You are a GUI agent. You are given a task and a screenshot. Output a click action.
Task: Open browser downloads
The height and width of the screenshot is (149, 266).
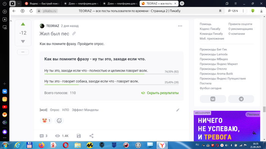(261, 11)
